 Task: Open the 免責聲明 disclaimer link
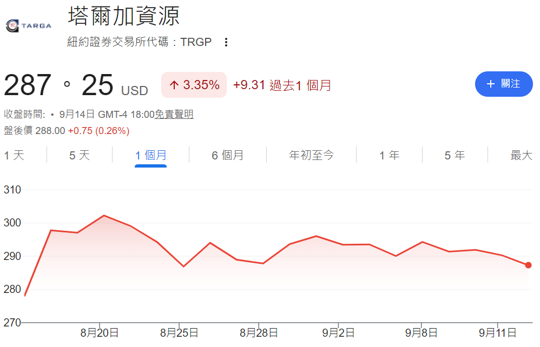pyautogui.click(x=174, y=114)
